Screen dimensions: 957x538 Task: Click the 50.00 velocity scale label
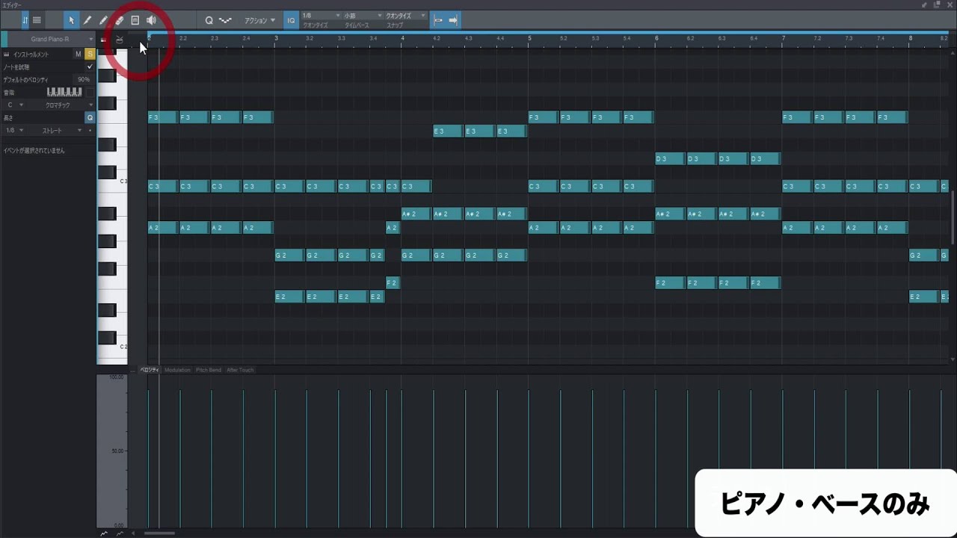pos(117,451)
